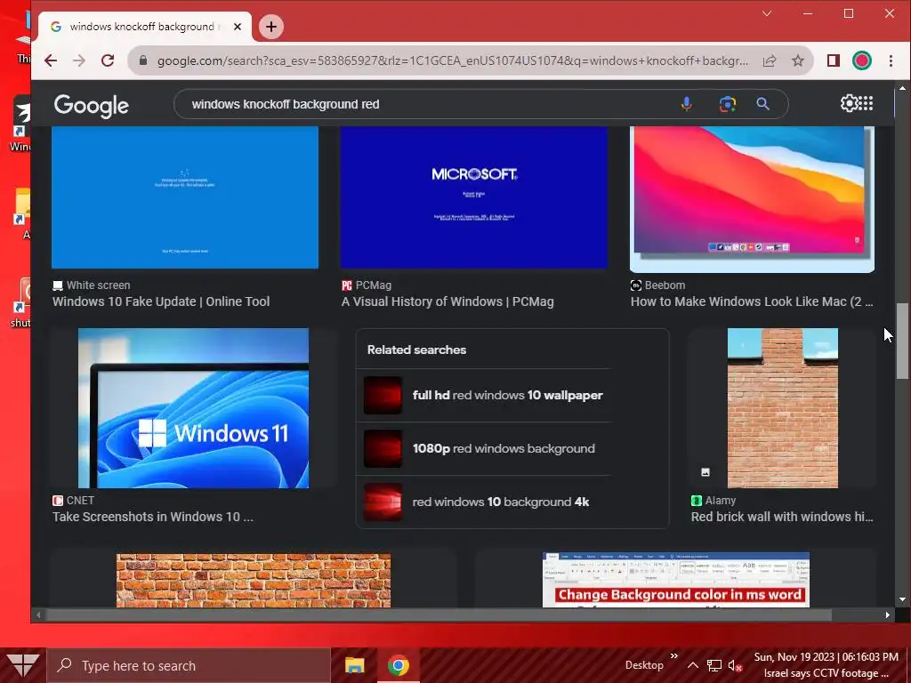Open Change Background color in ms word thumbnail
Viewport: 911px width, 683px height.
pyautogui.click(x=676, y=580)
